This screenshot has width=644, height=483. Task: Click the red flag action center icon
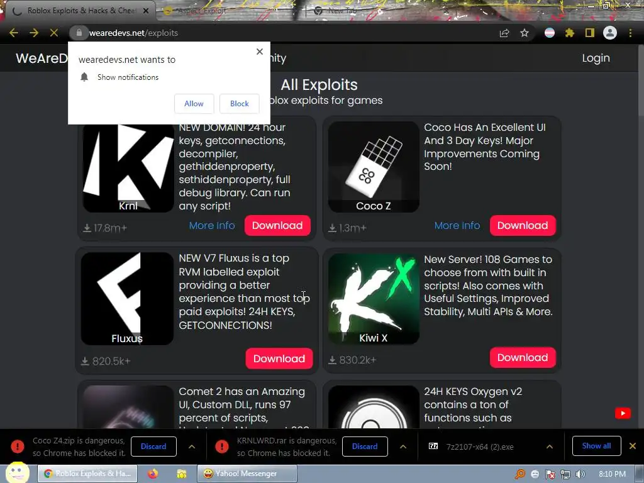pos(550,474)
